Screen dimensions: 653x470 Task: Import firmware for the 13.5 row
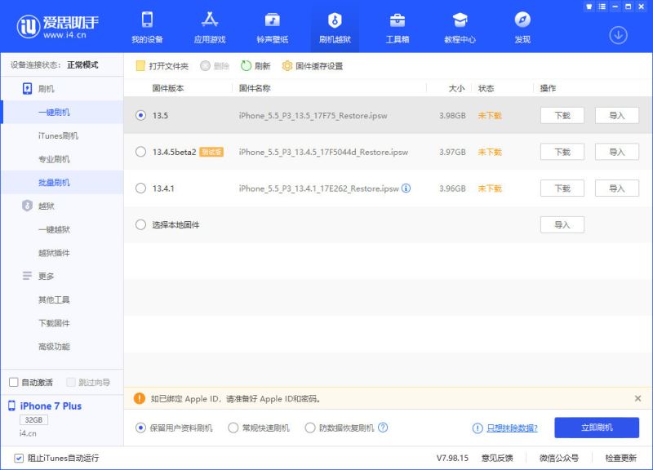617,115
